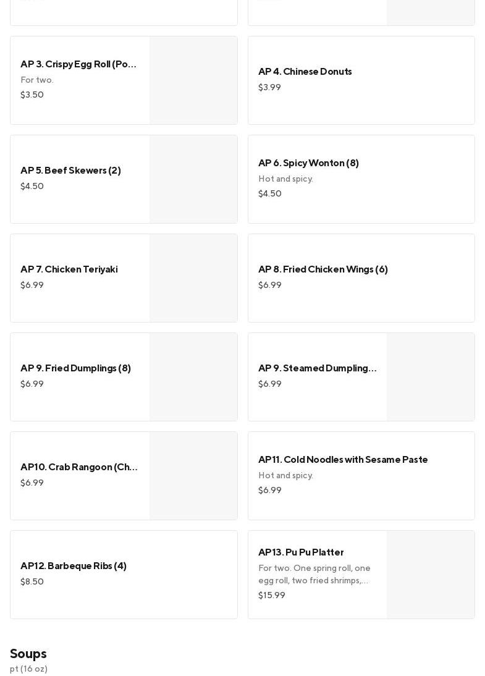Click the AP13. Pu Pu Platter title

(x=301, y=552)
